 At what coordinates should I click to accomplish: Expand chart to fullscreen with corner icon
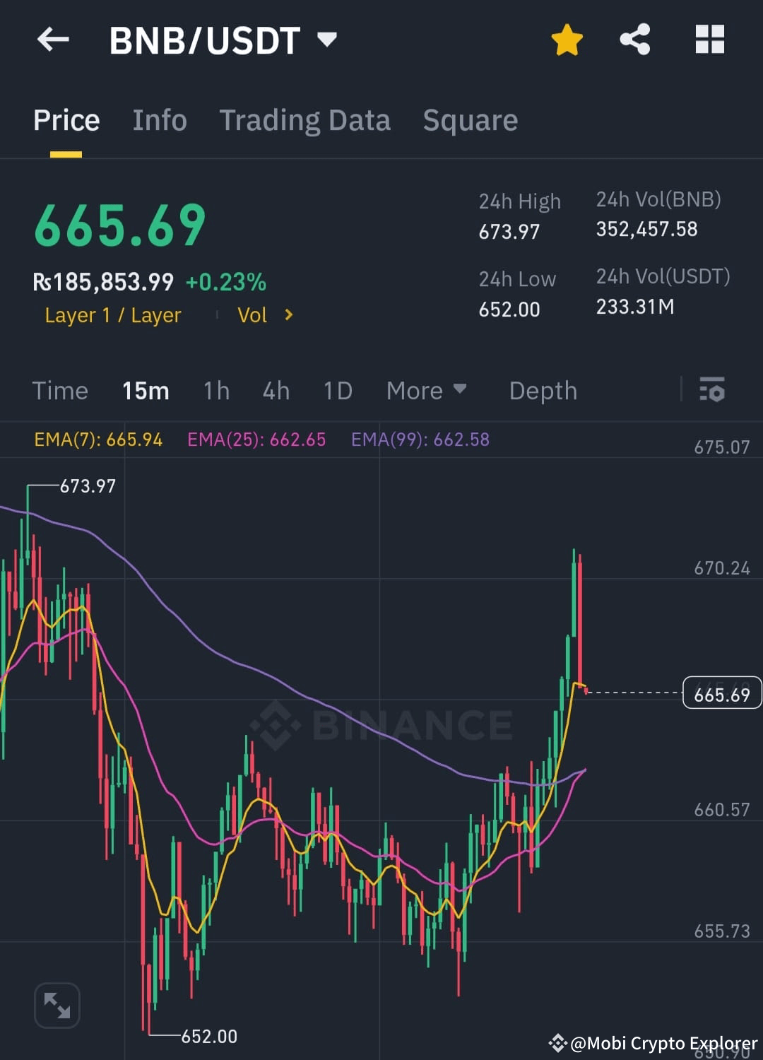click(x=57, y=1005)
